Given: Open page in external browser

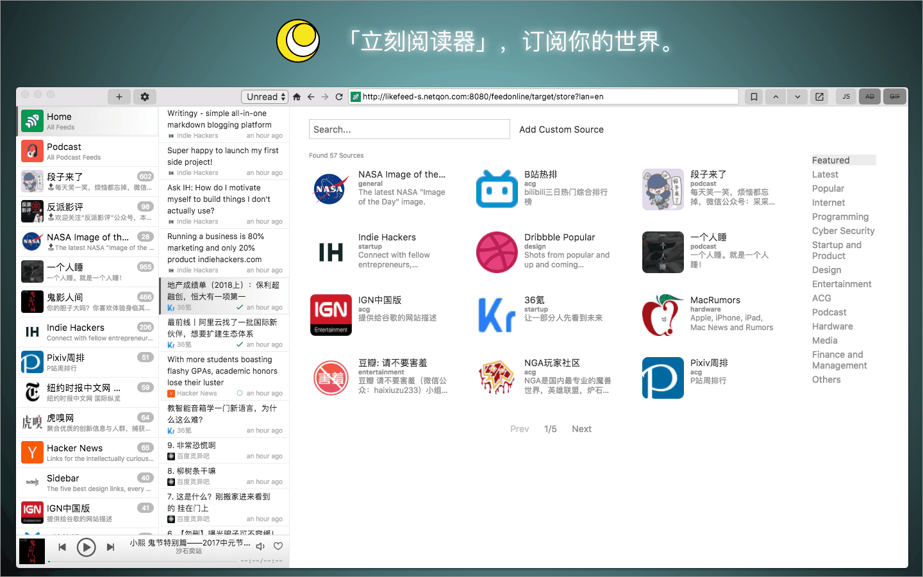Looking at the screenshot, I should pyautogui.click(x=819, y=96).
